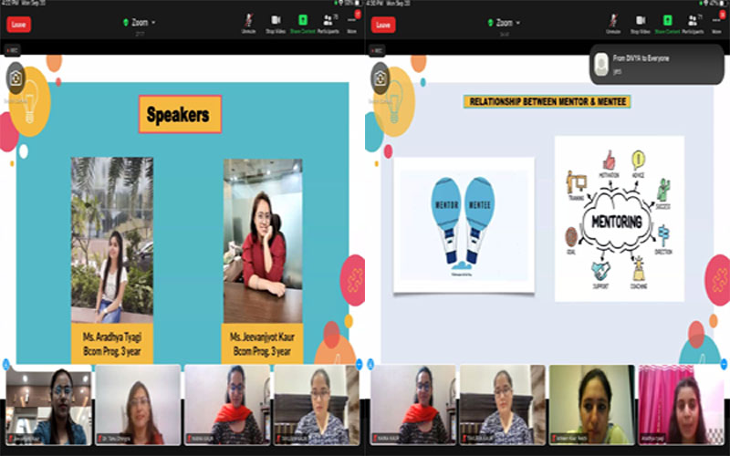Unmute microphone in the left Zoom window
Image resolution: width=730 pixels, height=456 pixels.
pos(248,23)
